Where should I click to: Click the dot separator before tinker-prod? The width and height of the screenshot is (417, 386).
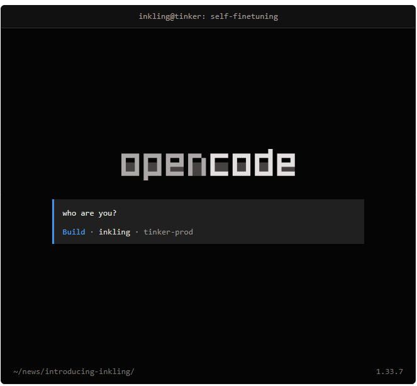(x=137, y=232)
